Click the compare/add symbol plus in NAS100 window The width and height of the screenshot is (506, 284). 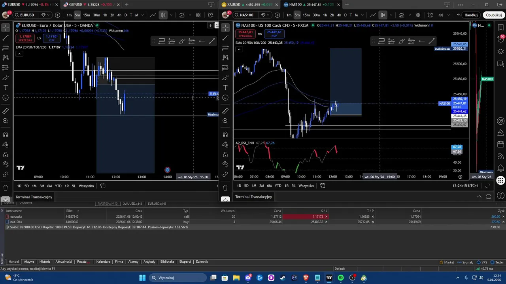pos(278,15)
